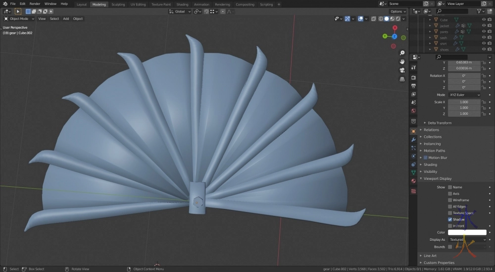Viewport: 495px width, 272px height.
Task: Click the white object Color swatch
Action: 467,232
